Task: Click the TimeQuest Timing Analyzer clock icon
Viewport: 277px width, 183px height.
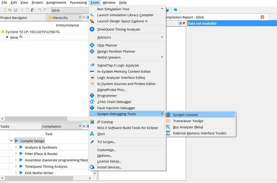Action: [92, 29]
